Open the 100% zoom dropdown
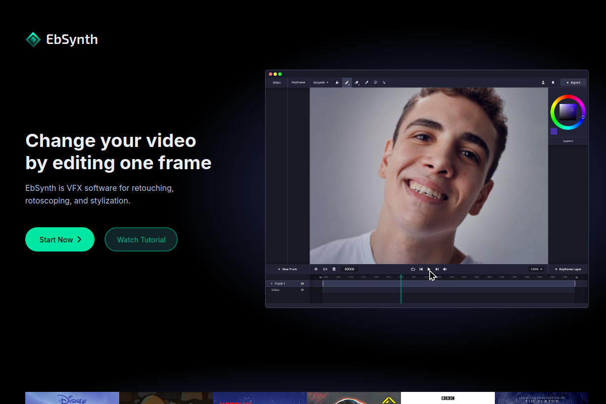This screenshot has width=606, height=404. [x=536, y=269]
